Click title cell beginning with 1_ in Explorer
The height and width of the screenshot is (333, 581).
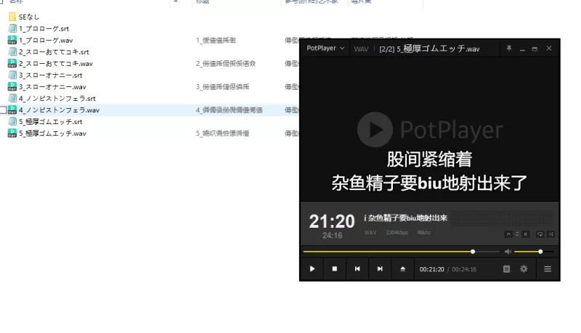216,40
